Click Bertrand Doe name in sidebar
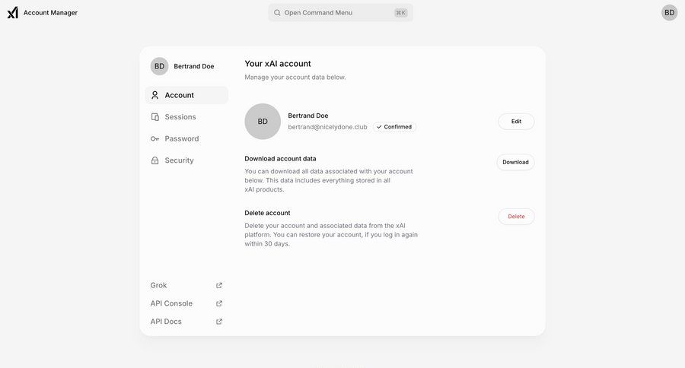 tap(194, 66)
